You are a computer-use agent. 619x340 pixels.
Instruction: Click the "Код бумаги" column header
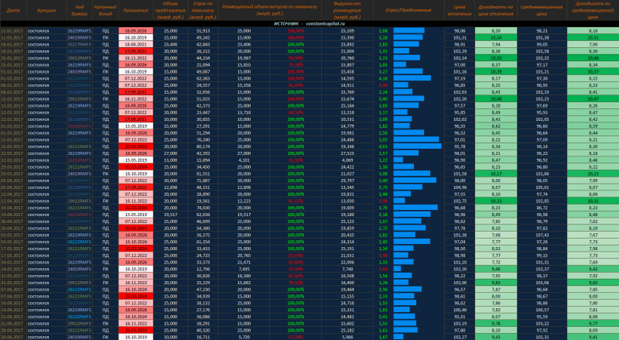click(79, 12)
